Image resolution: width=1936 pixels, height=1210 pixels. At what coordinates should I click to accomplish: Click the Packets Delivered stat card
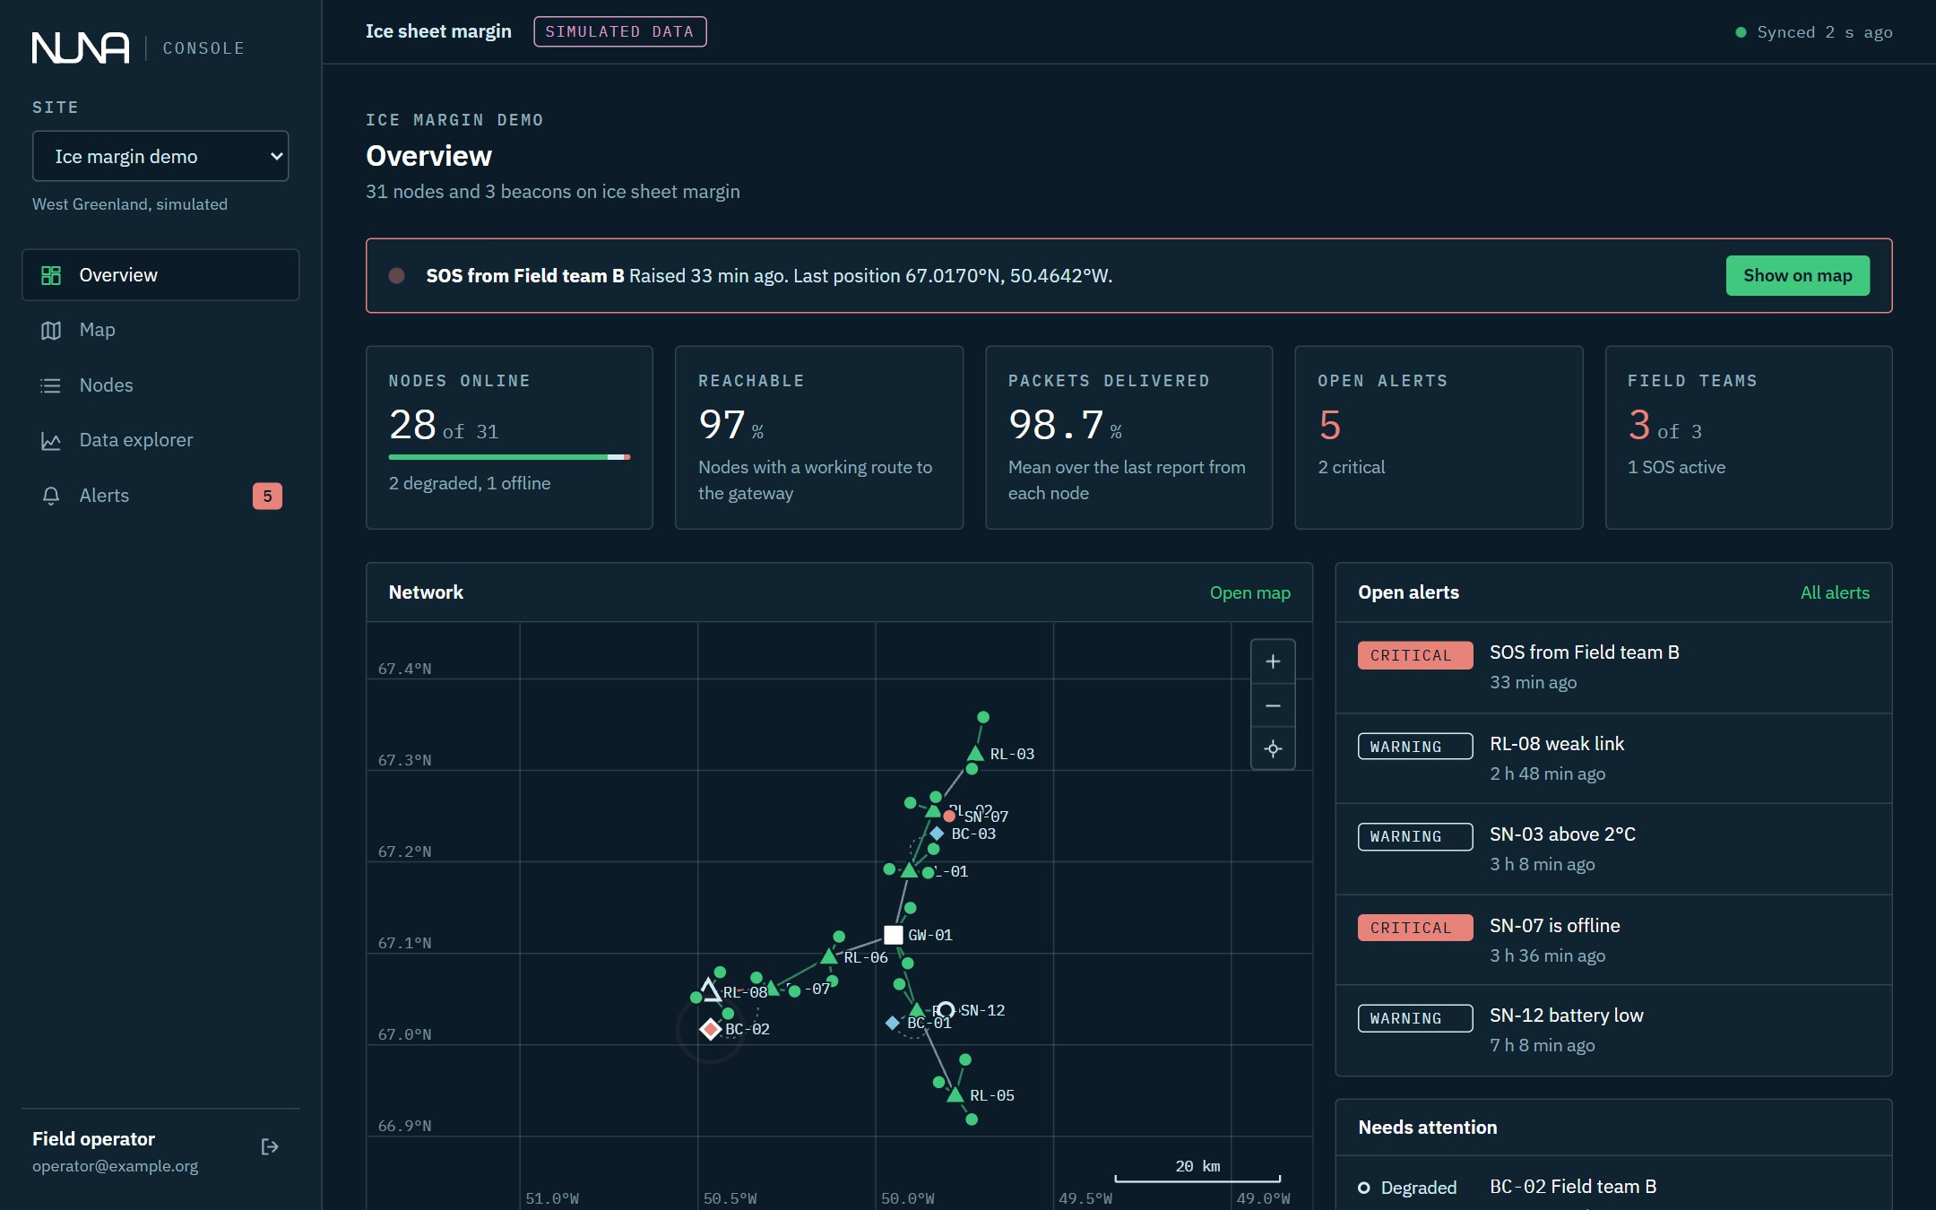1128,437
